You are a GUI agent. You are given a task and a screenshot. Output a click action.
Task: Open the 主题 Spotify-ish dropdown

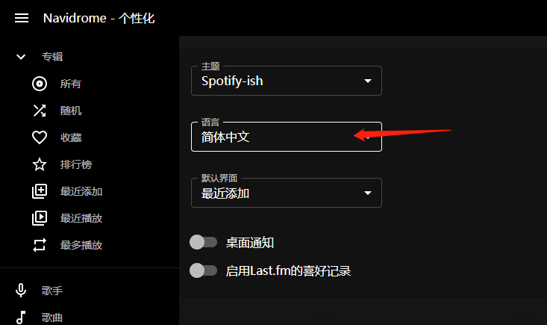[287, 81]
